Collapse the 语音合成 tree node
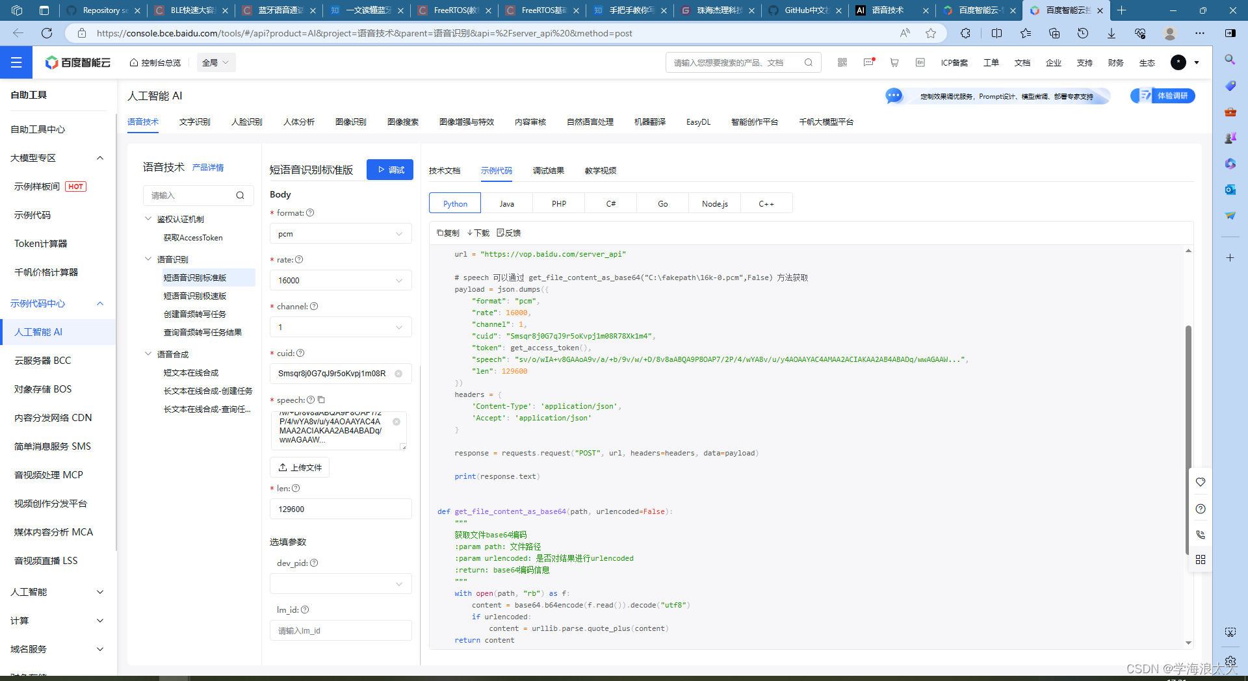Screen dimensions: 1248x681 click(148, 354)
